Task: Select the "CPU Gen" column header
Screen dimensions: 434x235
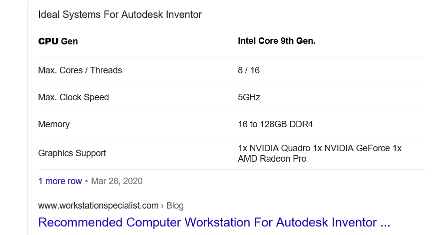Action: point(58,41)
